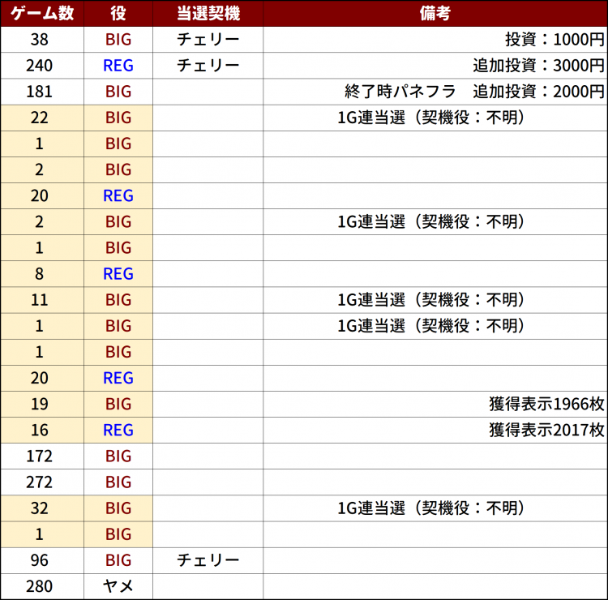
Task: Click BIG in the 19-game row
Action: 118,404
